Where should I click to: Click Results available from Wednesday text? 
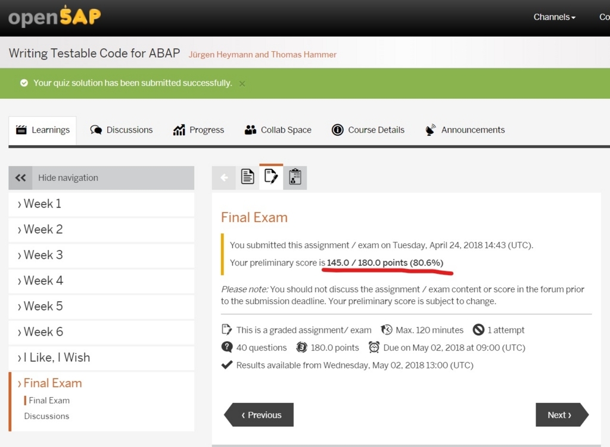(355, 366)
